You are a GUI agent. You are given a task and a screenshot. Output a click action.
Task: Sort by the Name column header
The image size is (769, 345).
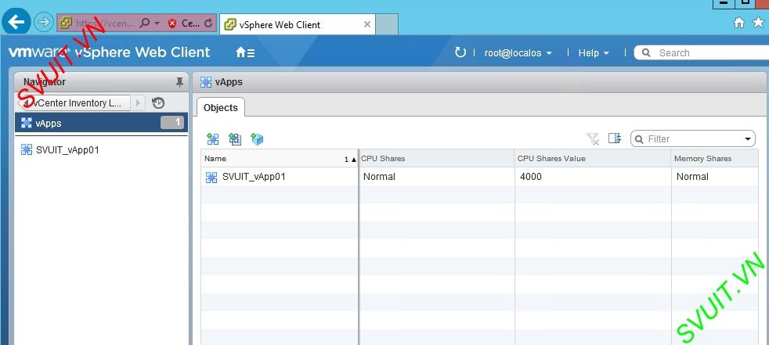coord(280,159)
